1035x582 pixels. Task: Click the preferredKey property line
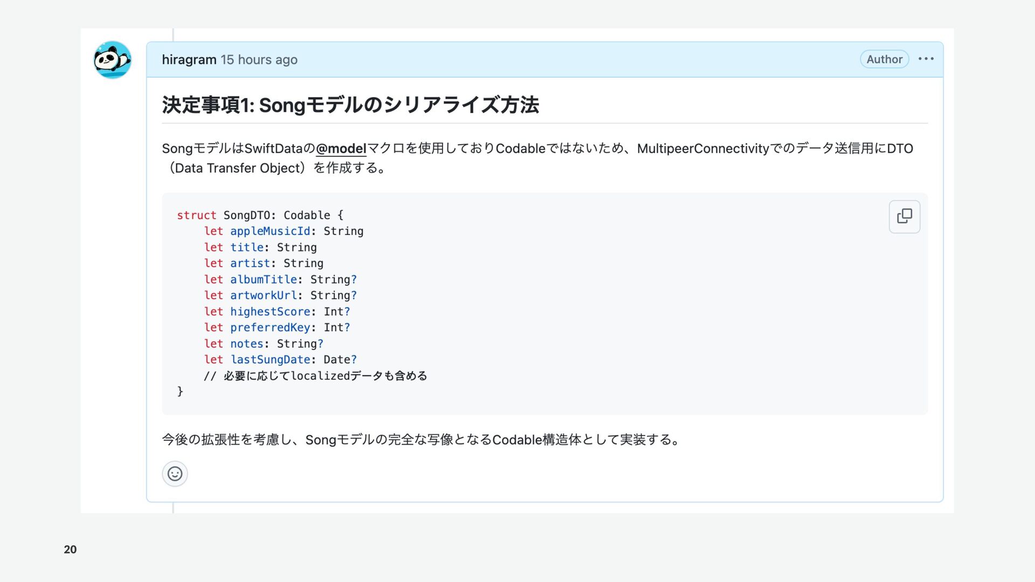[270, 328]
